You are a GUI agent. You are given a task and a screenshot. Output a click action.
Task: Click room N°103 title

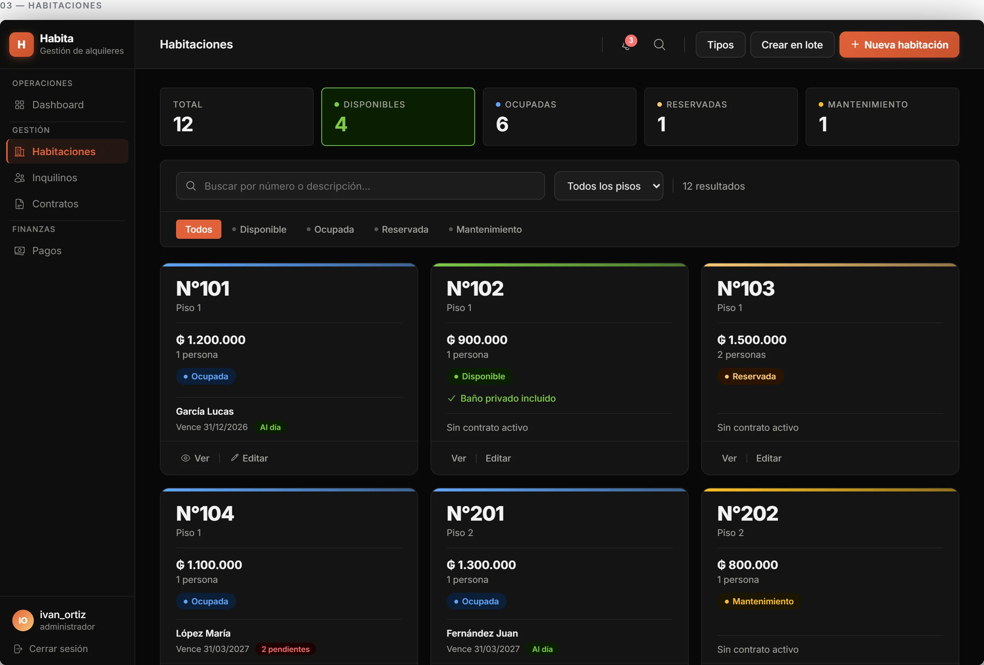coord(746,288)
